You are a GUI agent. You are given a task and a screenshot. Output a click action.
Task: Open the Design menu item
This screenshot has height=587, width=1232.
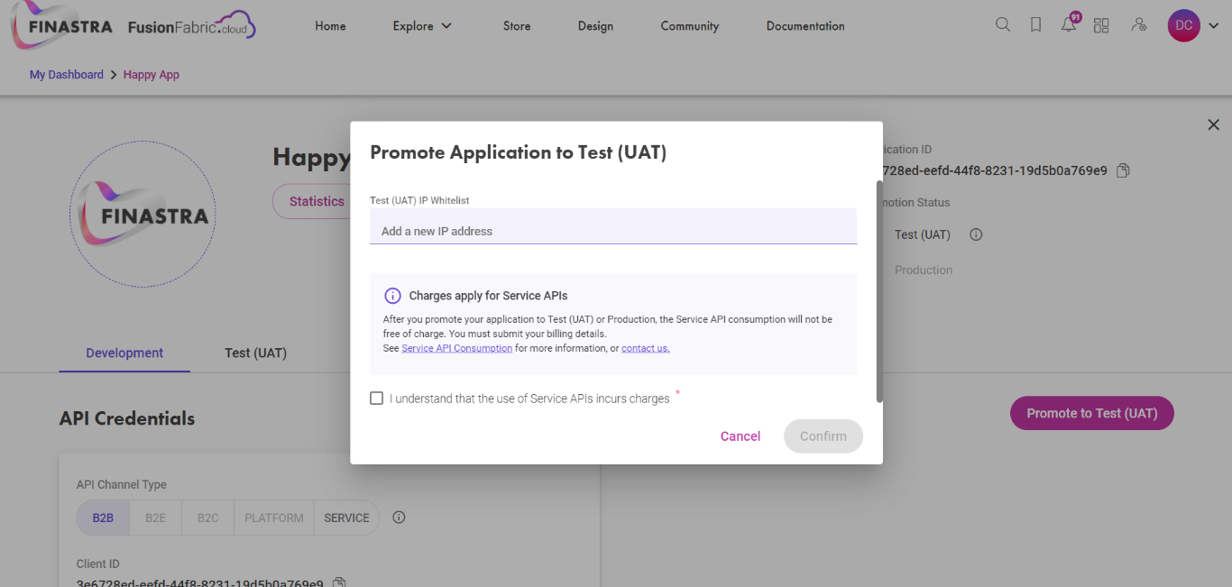[595, 26]
